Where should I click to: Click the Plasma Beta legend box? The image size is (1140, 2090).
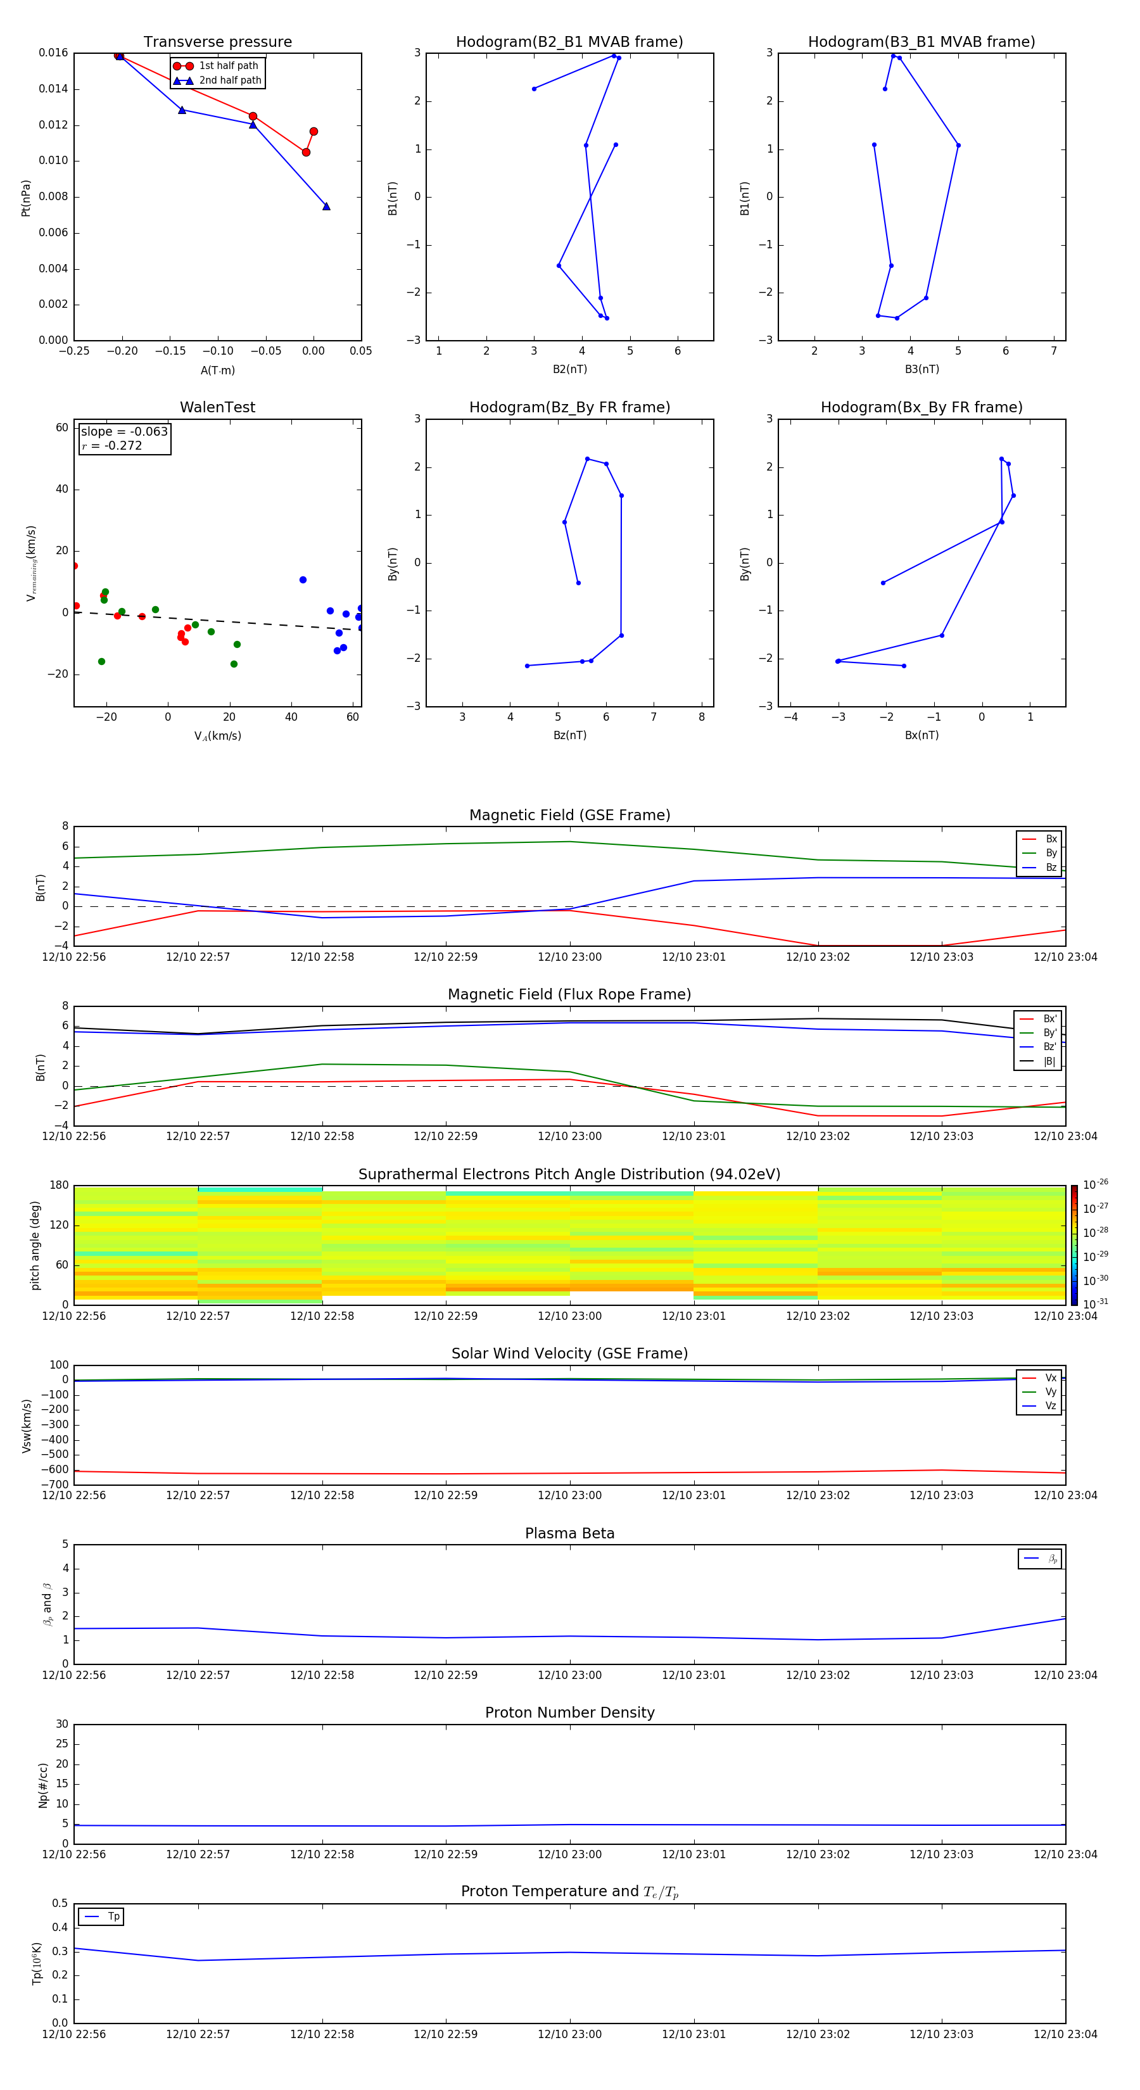pos(1039,1559)
